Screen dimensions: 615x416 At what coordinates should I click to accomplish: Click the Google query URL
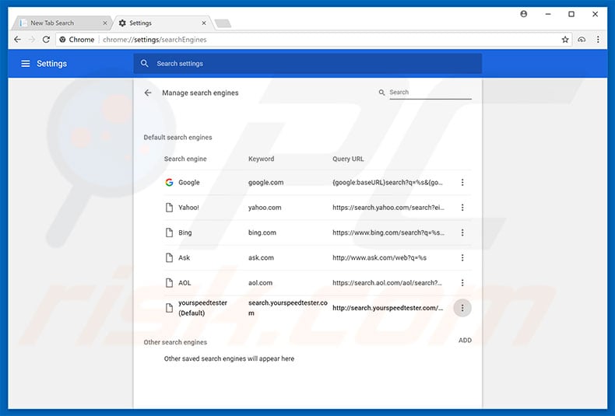coord(388,182)
